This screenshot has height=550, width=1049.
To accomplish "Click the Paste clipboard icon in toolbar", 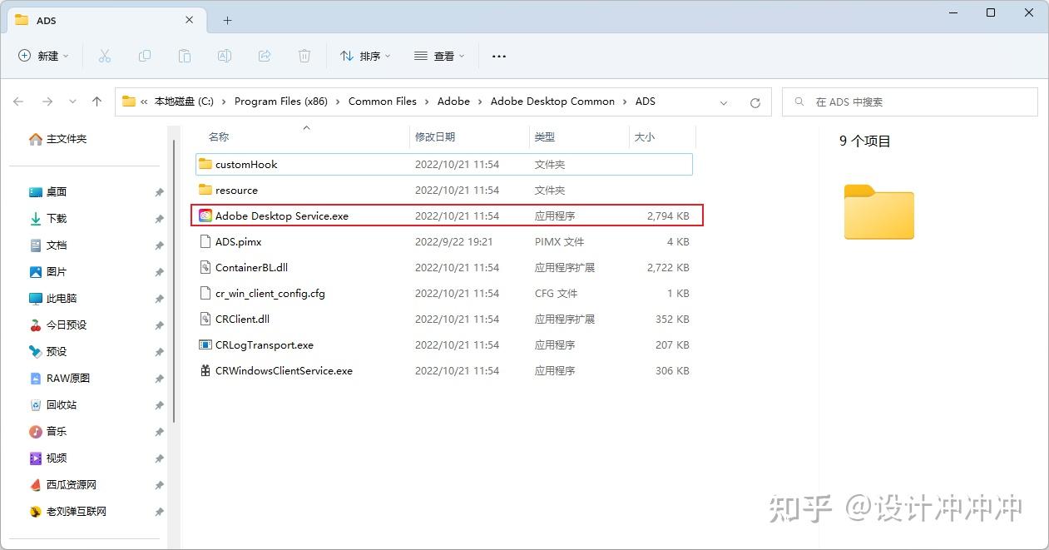I will click(185, 56).
